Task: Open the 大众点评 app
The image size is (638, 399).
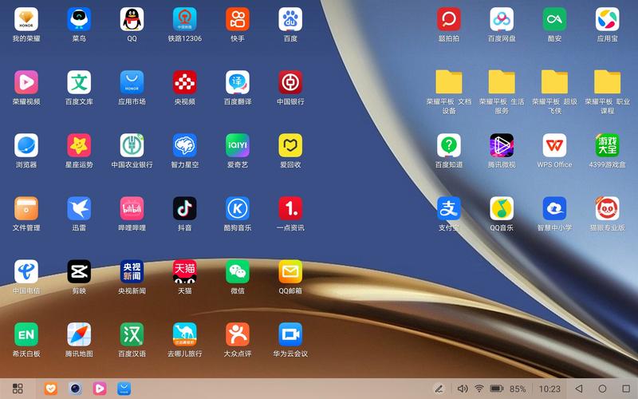Action: (x=238, y=334)
